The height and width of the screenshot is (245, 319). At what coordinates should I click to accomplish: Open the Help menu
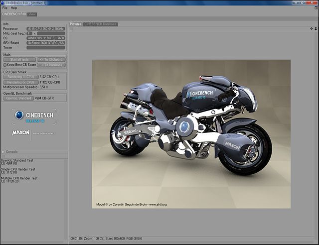(x=14, y=8)
